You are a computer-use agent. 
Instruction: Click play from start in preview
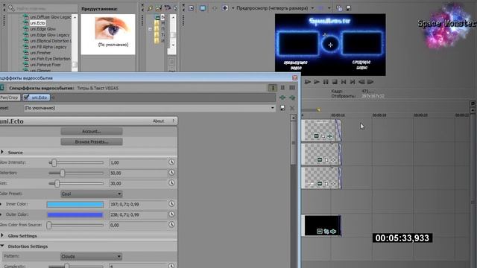point(308,82)
